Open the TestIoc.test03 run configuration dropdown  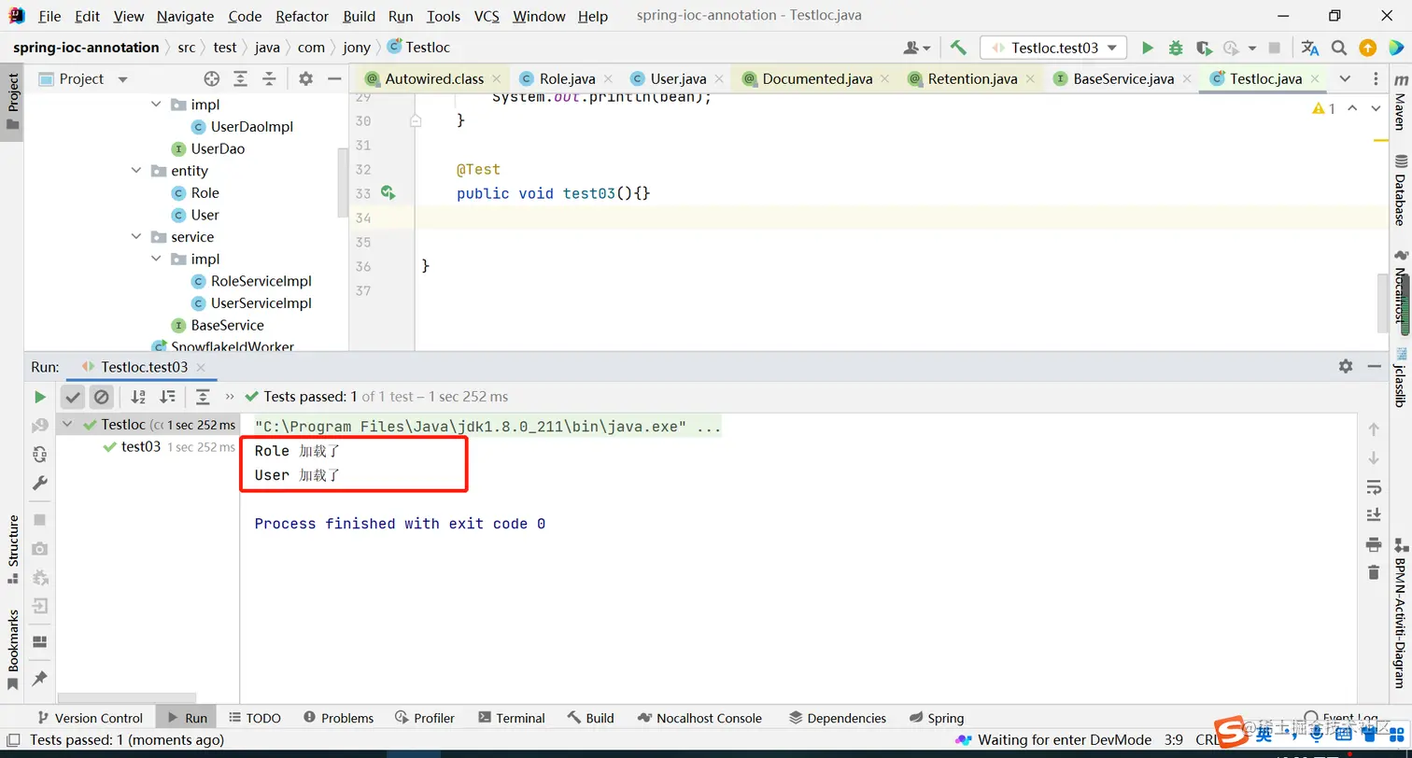[x=1053, y=48]
